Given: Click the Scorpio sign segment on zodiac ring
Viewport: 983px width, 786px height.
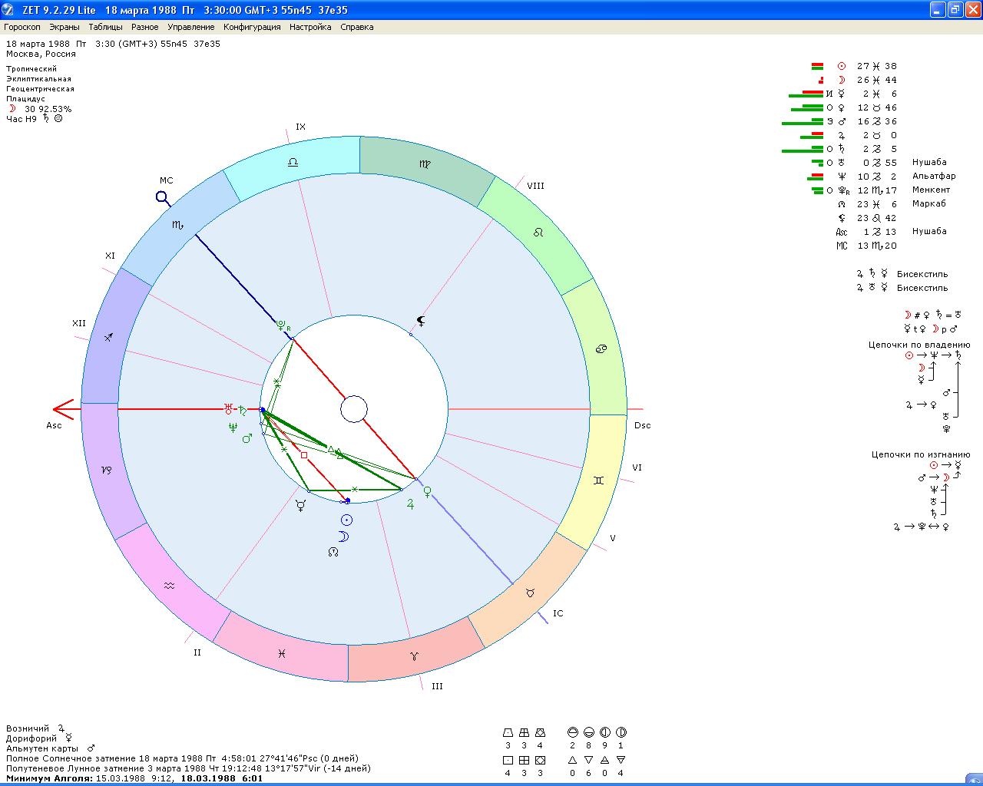Looking at the screenshot, I should (178, 225).
